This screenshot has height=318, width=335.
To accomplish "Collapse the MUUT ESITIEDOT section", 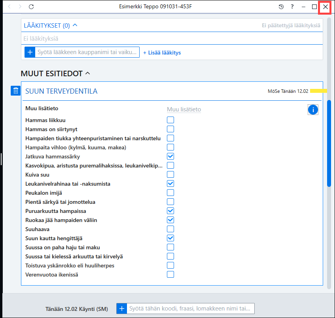I will click(x=87, y=73).
